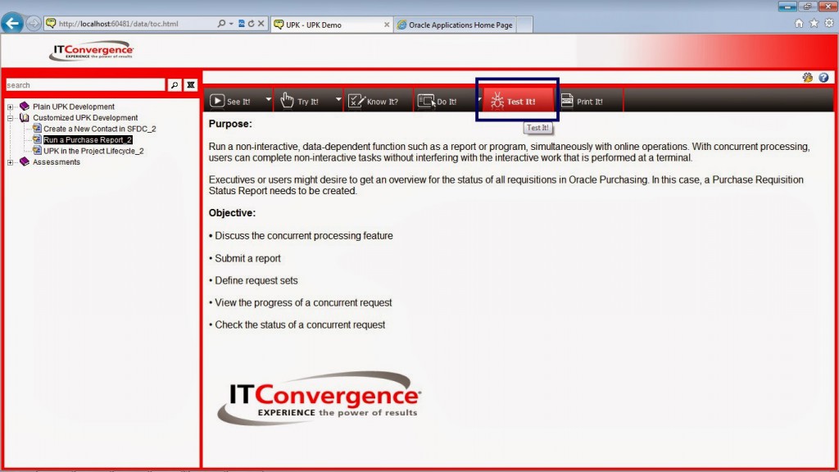Click the Assessments book icon
This screenshot has width=839, height=472.
click(x=24, y=161)
